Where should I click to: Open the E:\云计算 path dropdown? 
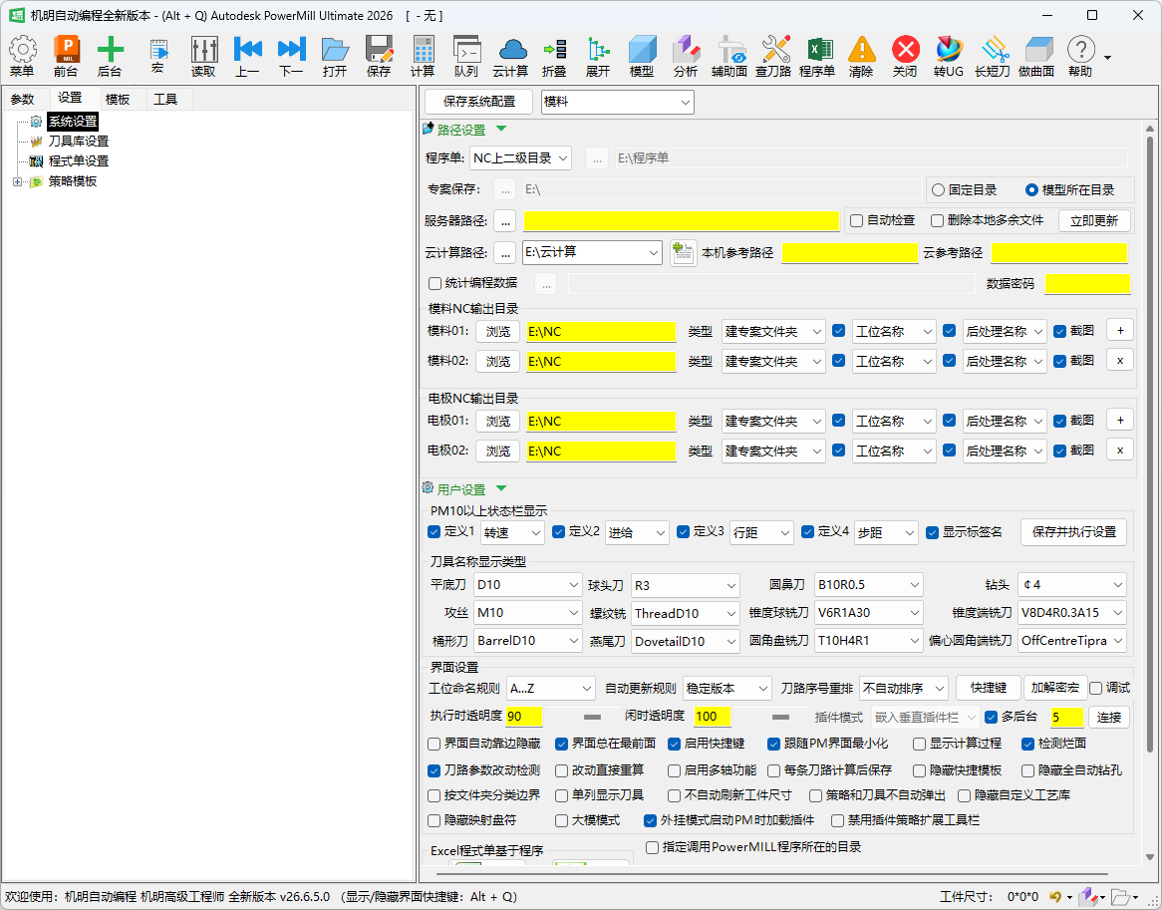tap(592, 253)
